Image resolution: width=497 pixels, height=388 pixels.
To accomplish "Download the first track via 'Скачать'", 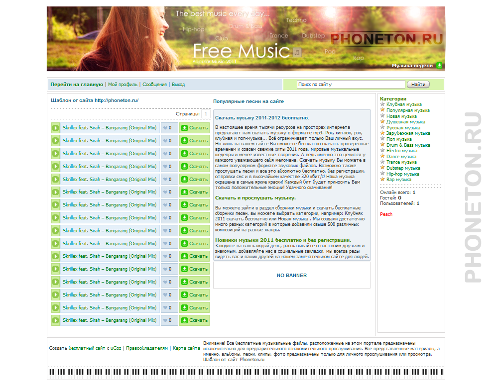I will [x=194, y=128].
